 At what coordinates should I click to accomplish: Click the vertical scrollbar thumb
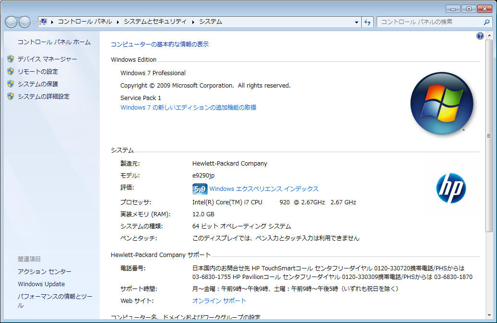coord(489,136)
